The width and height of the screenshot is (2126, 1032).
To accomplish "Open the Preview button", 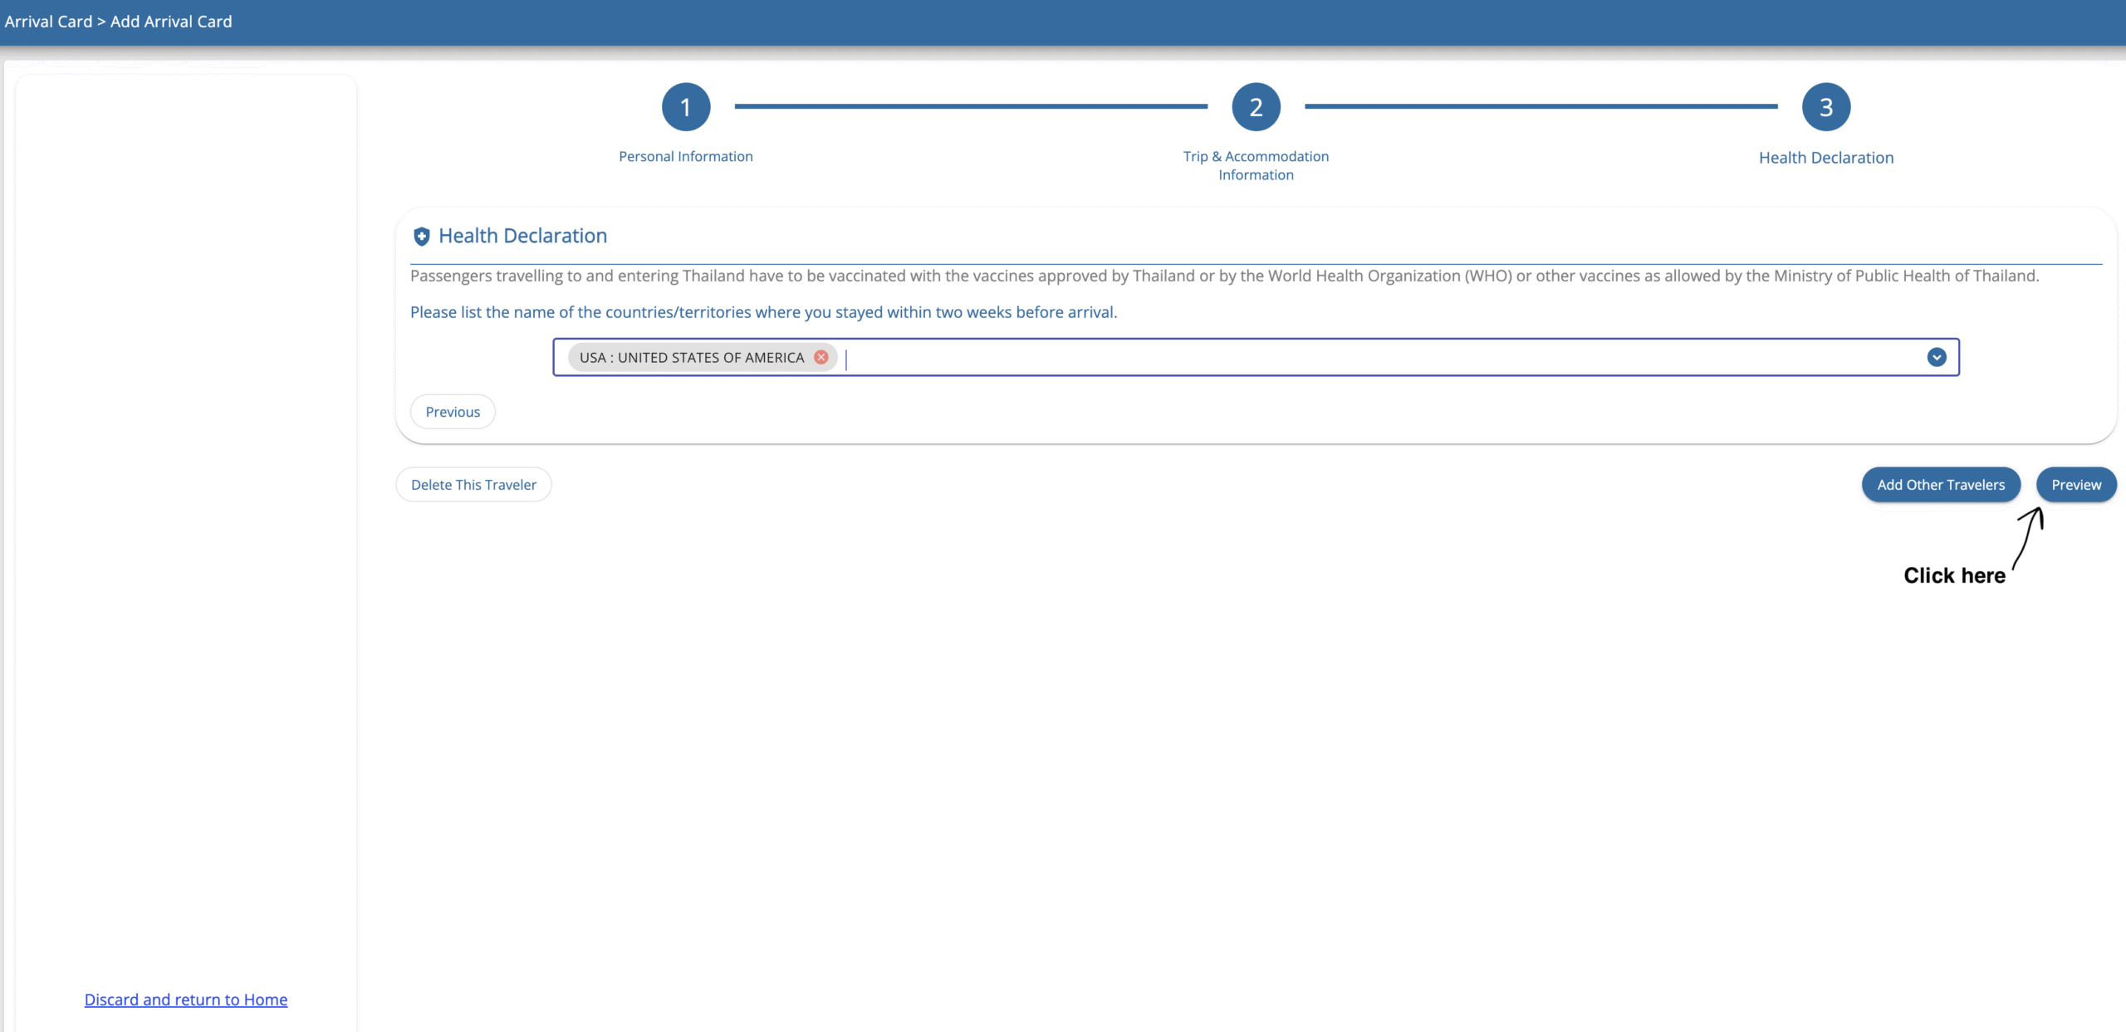I will point(2075,485).
